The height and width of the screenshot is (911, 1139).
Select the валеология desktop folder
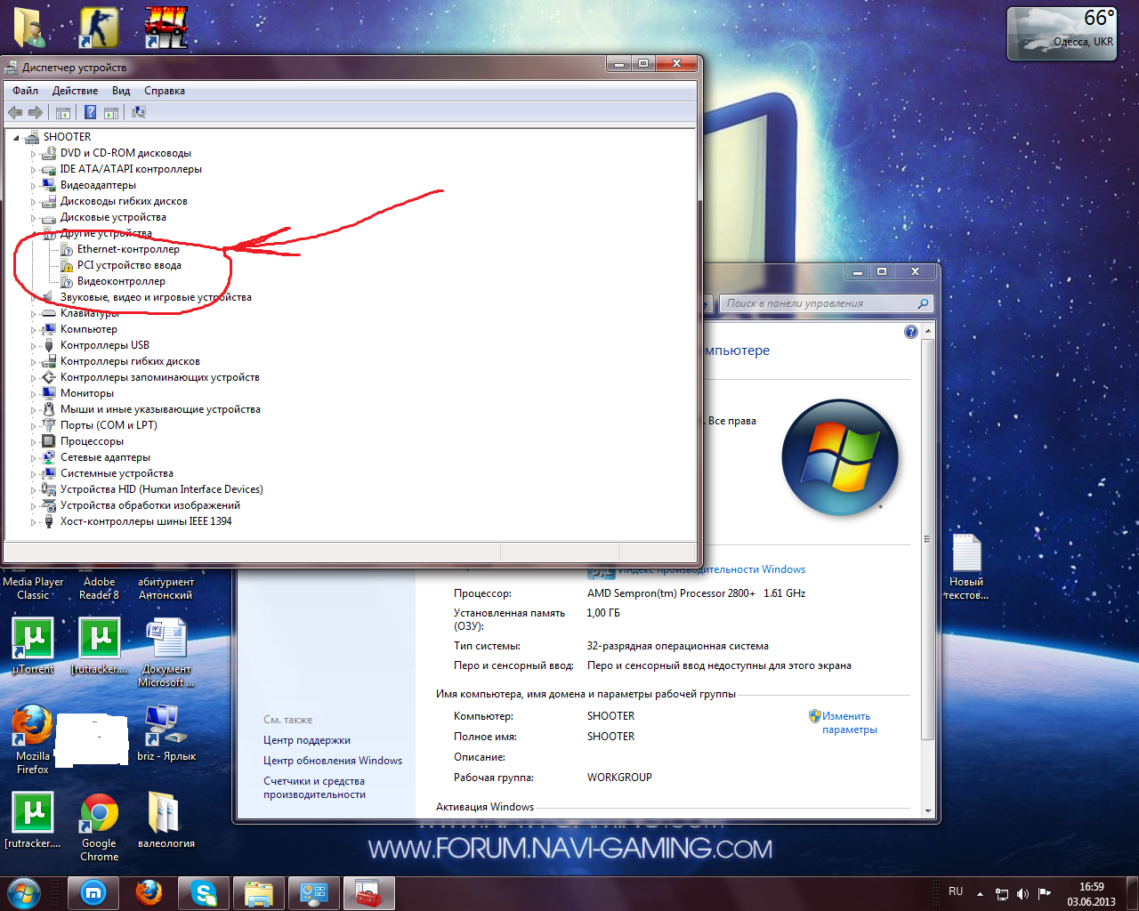tap(166, 820)
